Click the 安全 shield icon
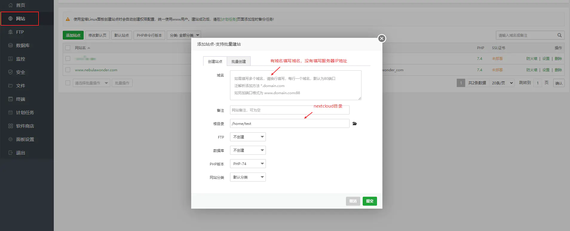 click(x=10, y=72)
